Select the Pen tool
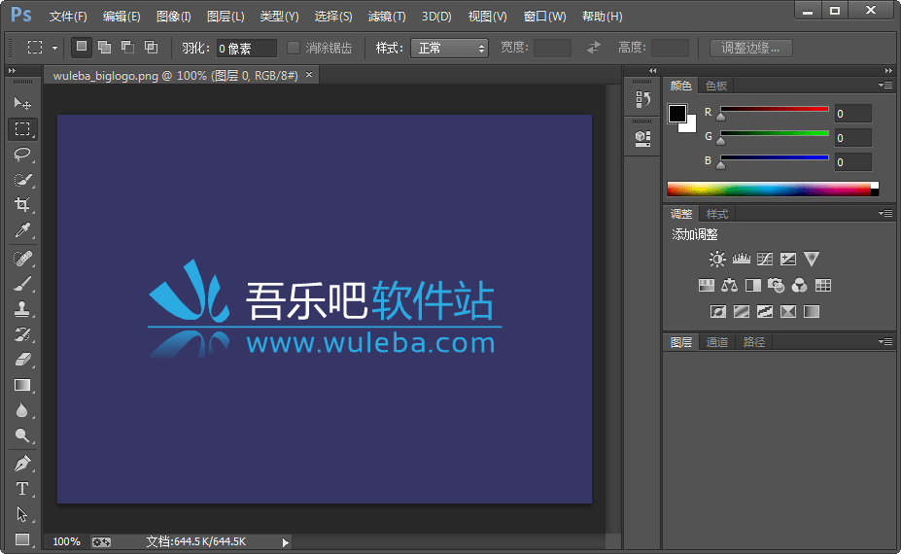The image size is (901, 554). [22, 464]
